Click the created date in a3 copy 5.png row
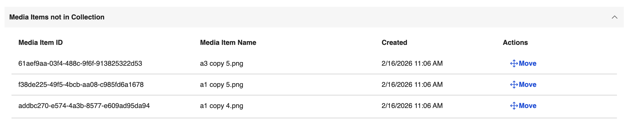629x128 pixels. (412, 63)
